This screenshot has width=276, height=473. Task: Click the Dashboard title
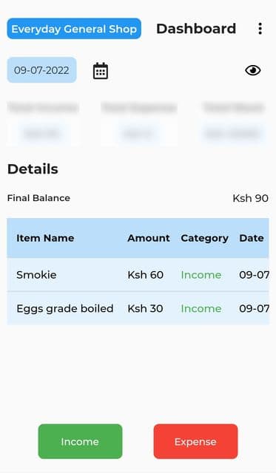point(196,29)
